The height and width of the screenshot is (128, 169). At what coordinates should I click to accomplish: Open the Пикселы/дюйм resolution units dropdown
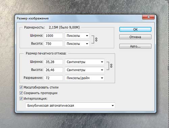[84, 78]
